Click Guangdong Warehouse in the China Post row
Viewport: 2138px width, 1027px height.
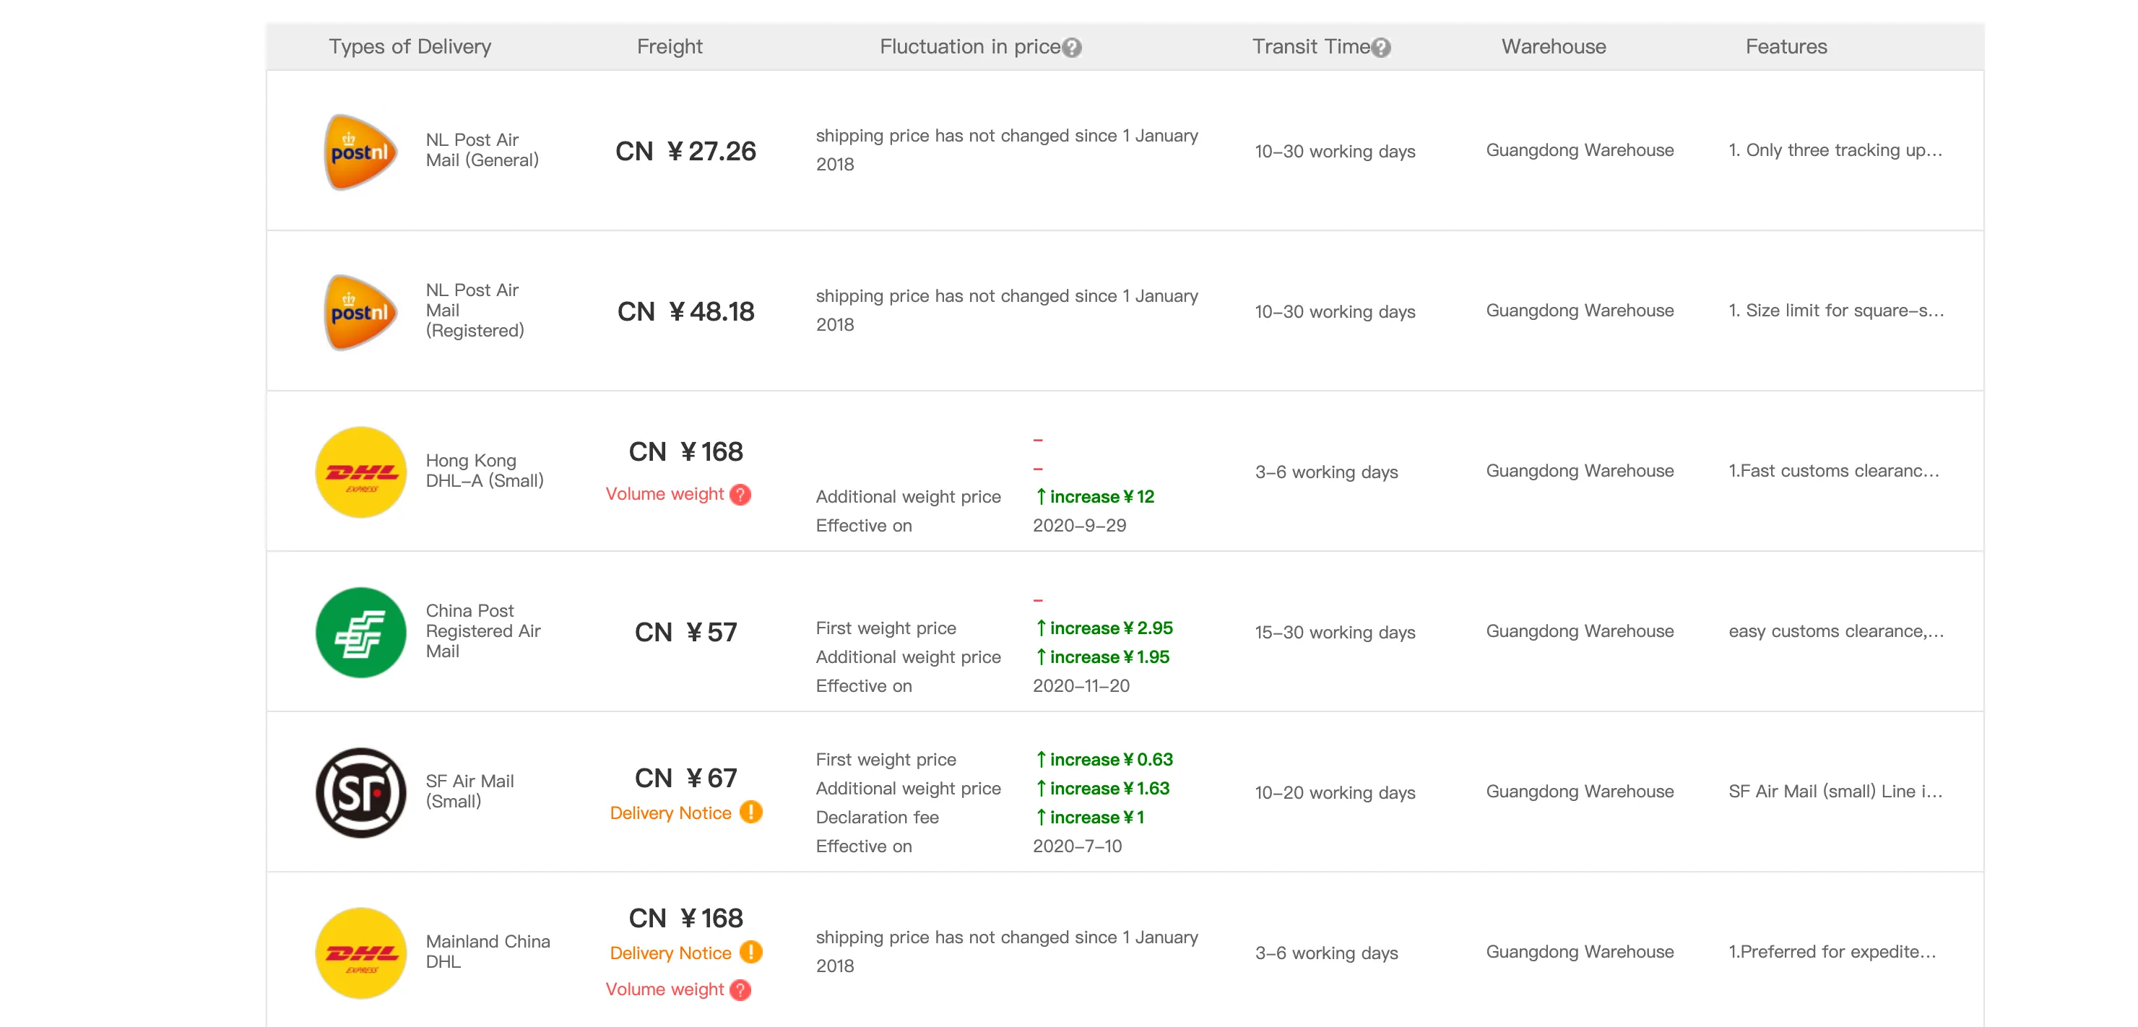[1580, 631]
